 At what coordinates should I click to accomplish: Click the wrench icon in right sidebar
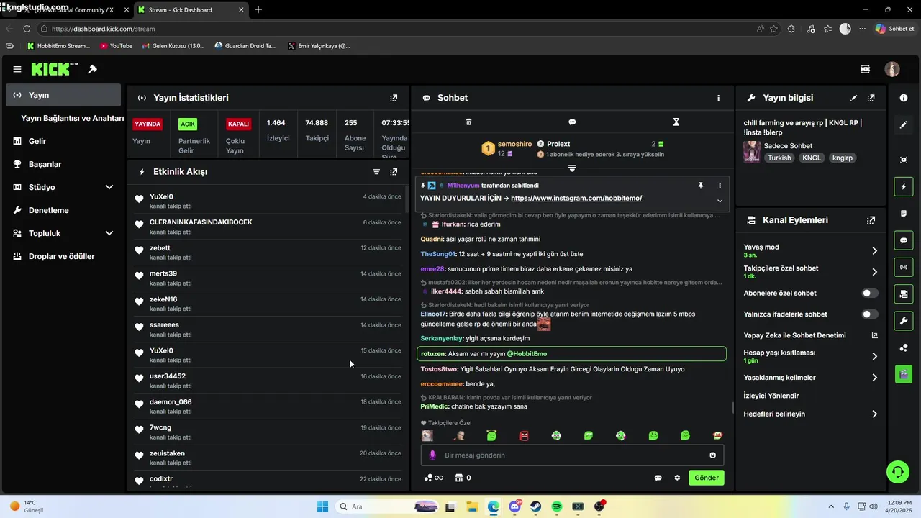coord(904,320)
